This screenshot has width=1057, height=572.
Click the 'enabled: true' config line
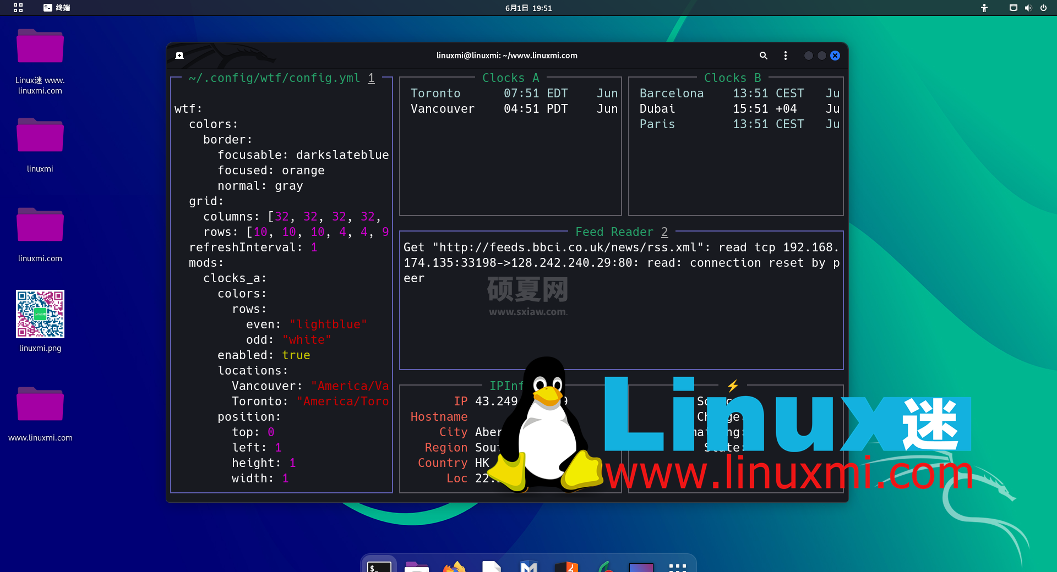click(264, 355)
